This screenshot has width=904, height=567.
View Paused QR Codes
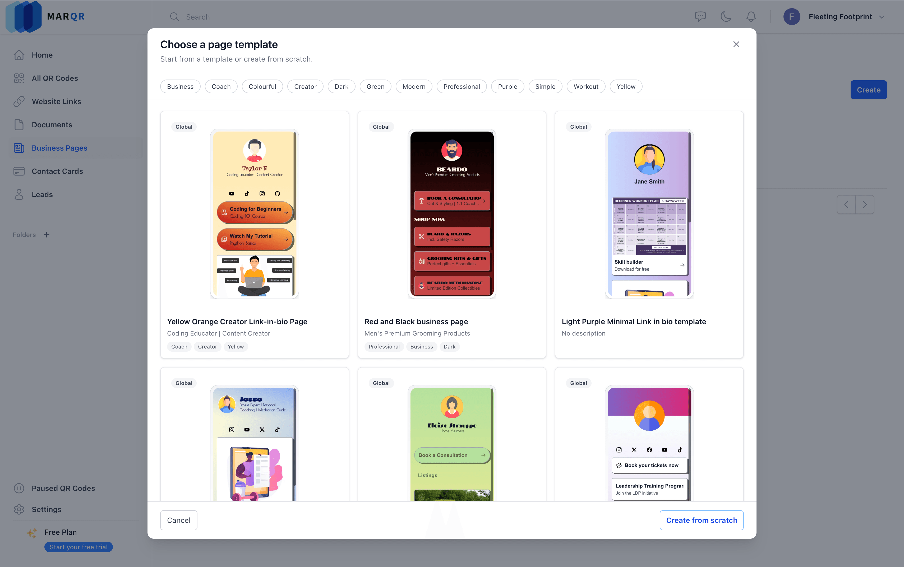pos(63,488)
